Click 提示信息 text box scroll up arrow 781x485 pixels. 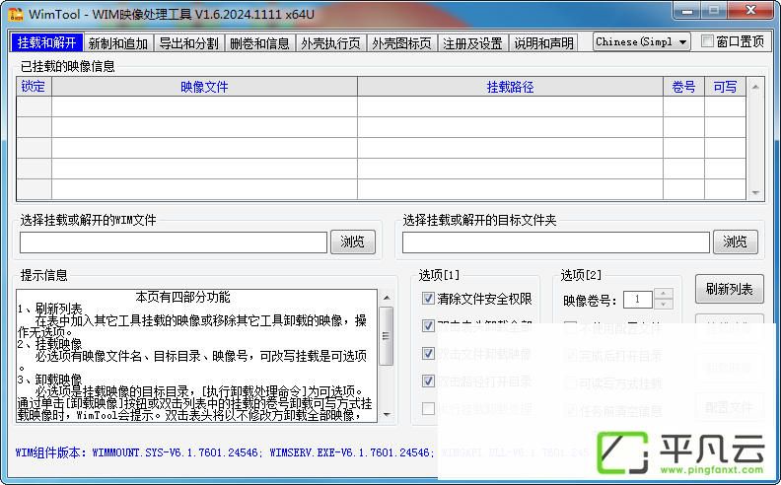pyautogui.click(x=387, y=298)
